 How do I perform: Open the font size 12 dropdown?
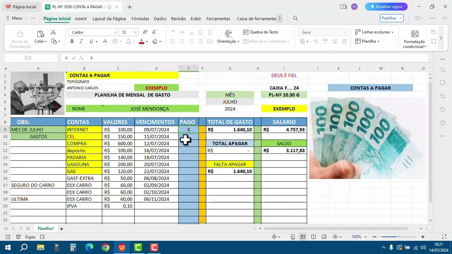pyautogui.click(x=135, y=32)
